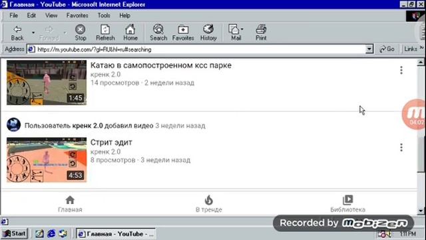Click text 8 просмотров · 3 недели назад

(x=140, y=160)
